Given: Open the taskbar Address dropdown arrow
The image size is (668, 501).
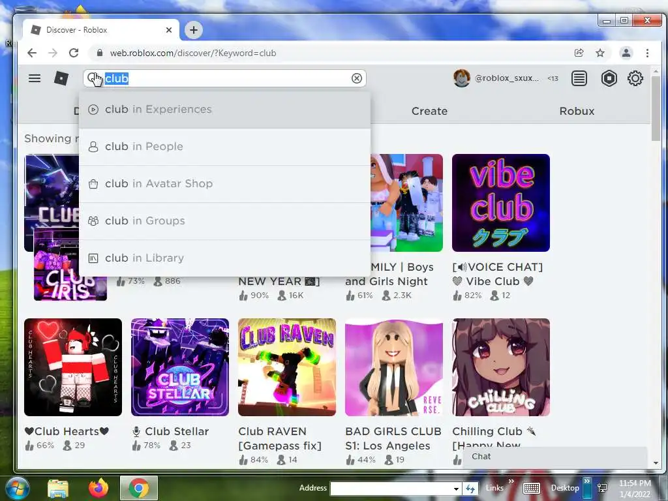Looking at the screenshot, I should coord(456,489).
